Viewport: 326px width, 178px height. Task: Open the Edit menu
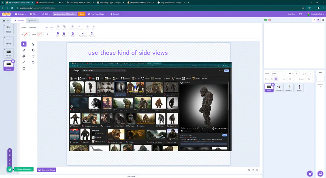[x=46, y=14]
